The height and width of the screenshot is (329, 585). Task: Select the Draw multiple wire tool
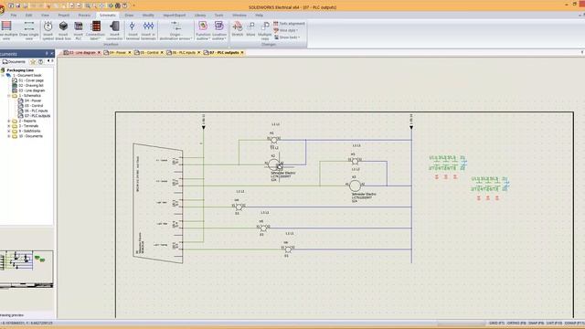click(x=7, y=30)
